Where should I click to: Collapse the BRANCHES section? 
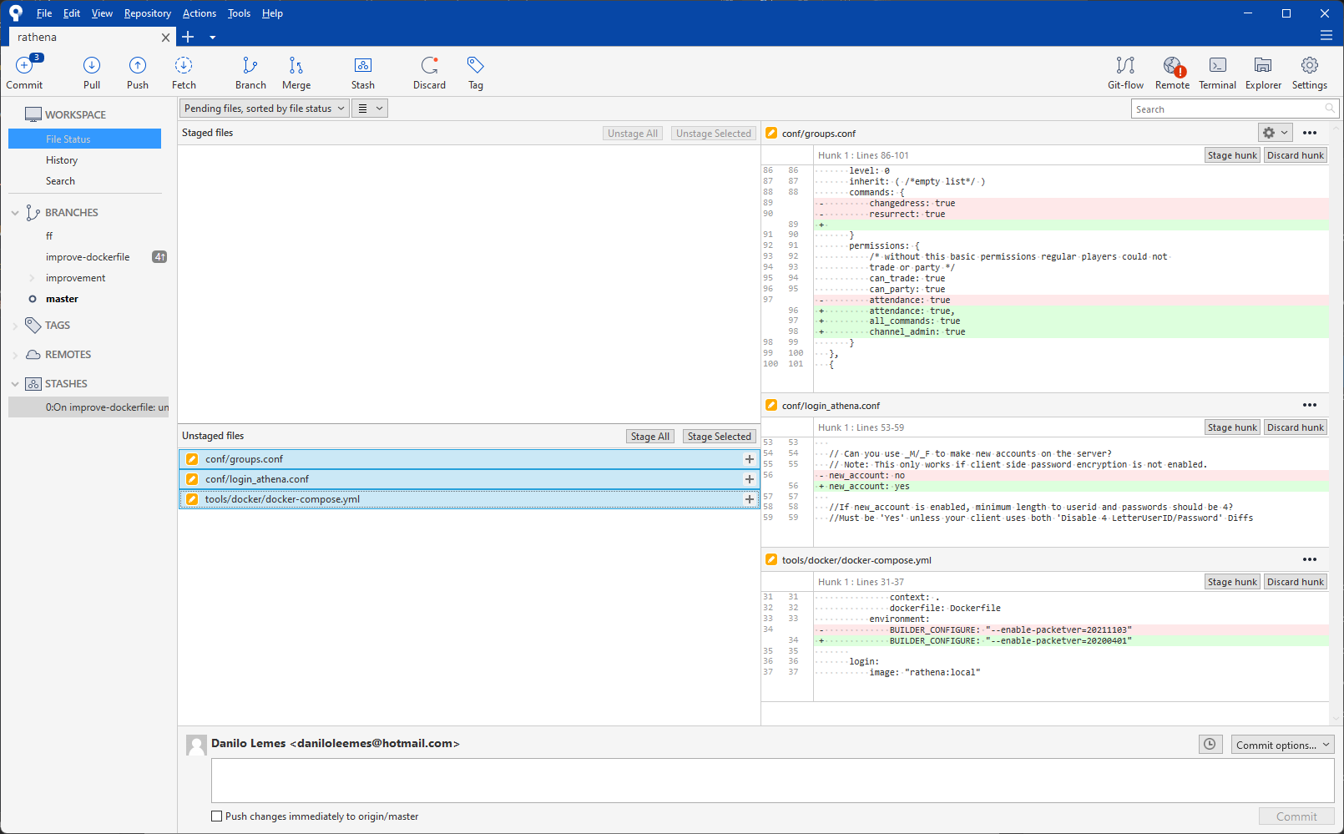(14, 212)
